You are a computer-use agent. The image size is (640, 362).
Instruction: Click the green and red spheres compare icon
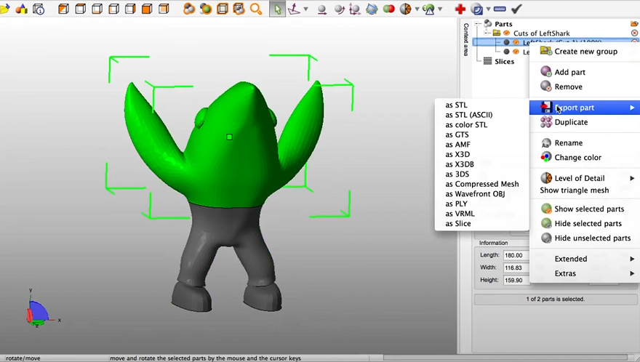[388, 9]
